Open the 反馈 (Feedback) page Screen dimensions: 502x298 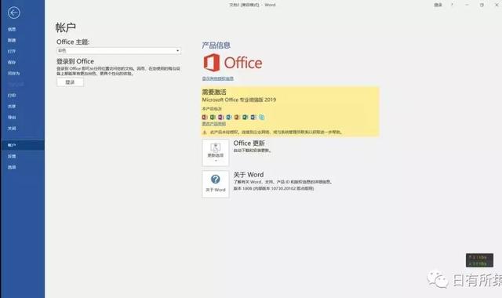12,156
